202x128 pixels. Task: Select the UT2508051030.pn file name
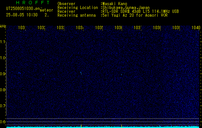click(x=23, y=9)
